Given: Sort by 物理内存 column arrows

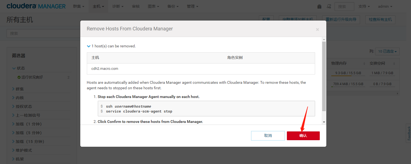Looking at the screenshot, I should (x=364, y=64).
